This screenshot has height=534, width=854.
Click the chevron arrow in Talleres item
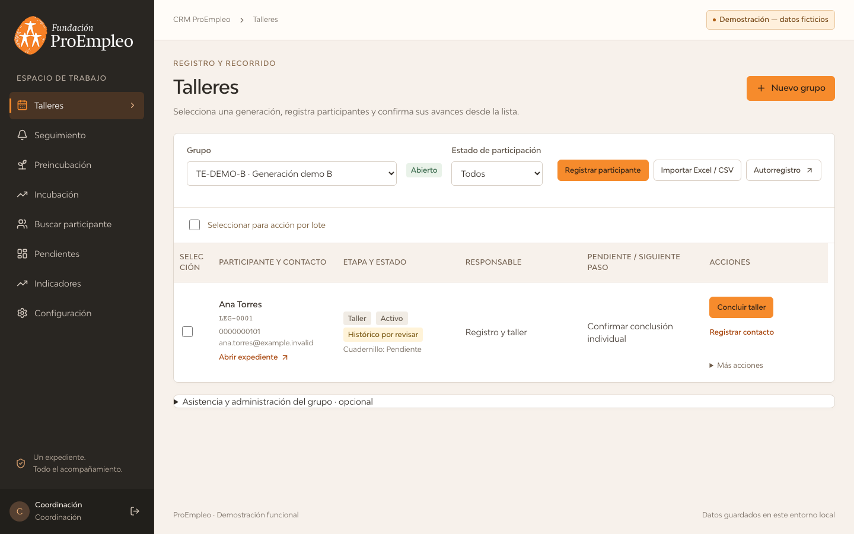point(132,106)
